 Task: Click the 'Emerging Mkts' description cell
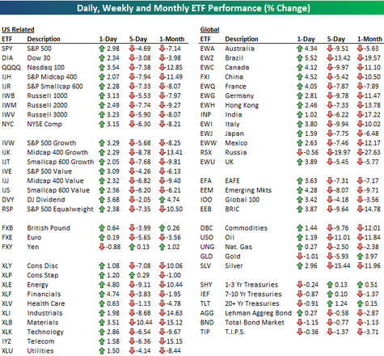tap(248, 190)
